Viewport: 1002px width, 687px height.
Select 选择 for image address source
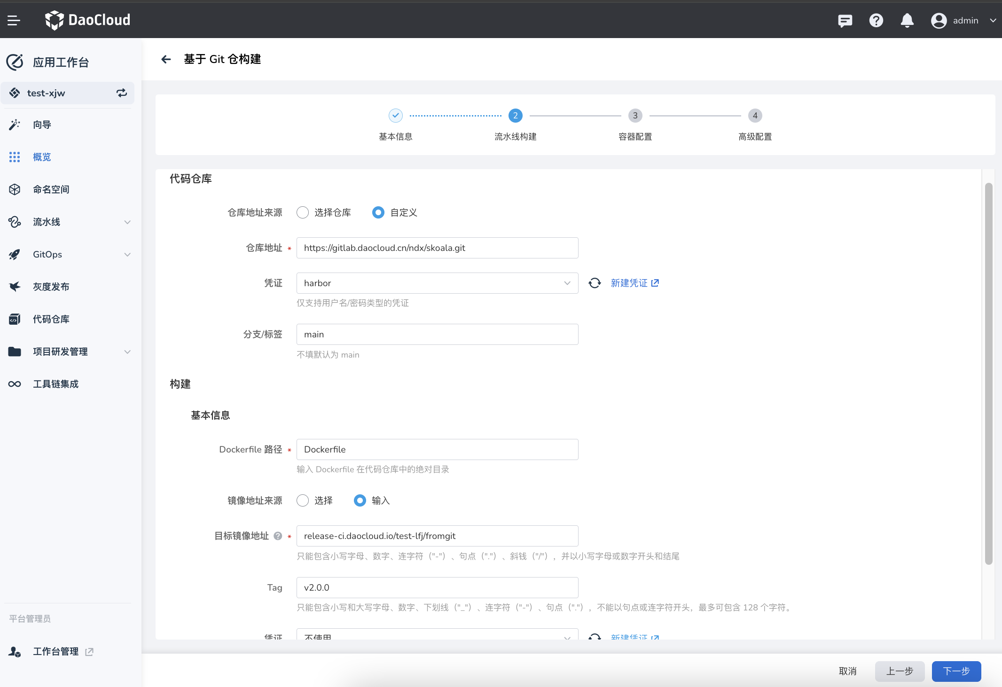(302, 500)
